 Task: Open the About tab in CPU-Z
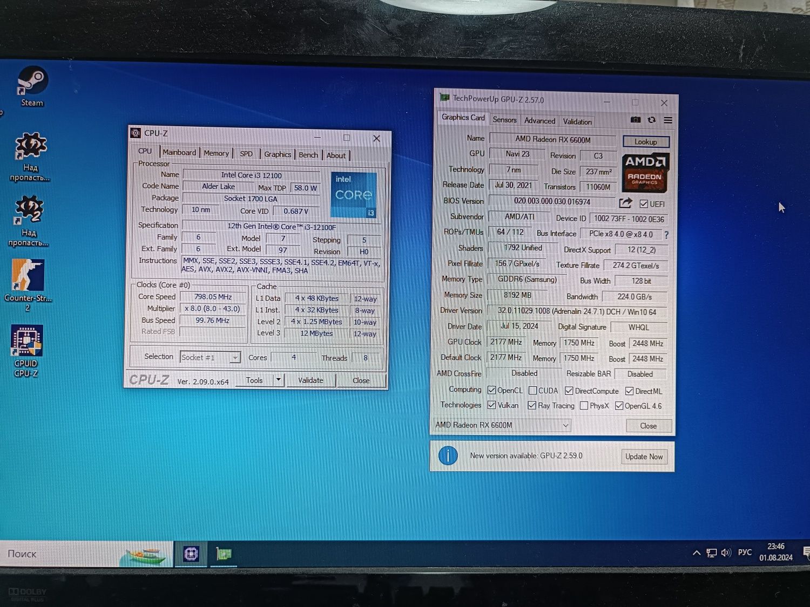pos(336,155)
